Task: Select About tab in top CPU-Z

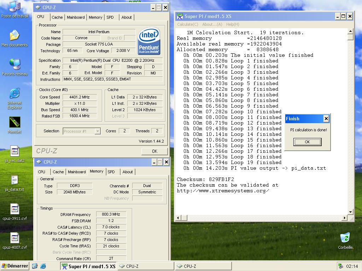Action: click(x=127, y=17)
